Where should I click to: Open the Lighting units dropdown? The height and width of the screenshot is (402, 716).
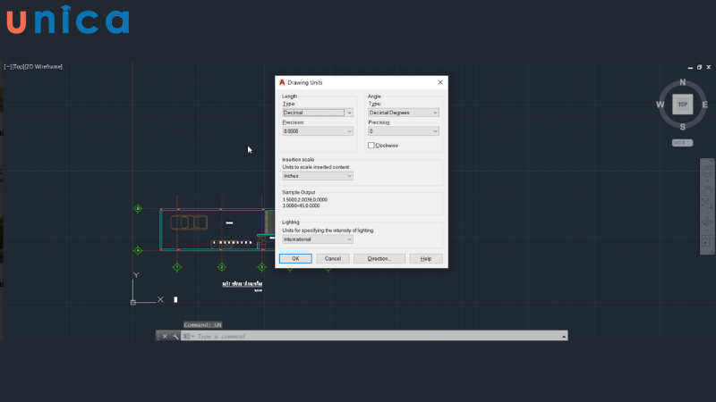(318, 239)
